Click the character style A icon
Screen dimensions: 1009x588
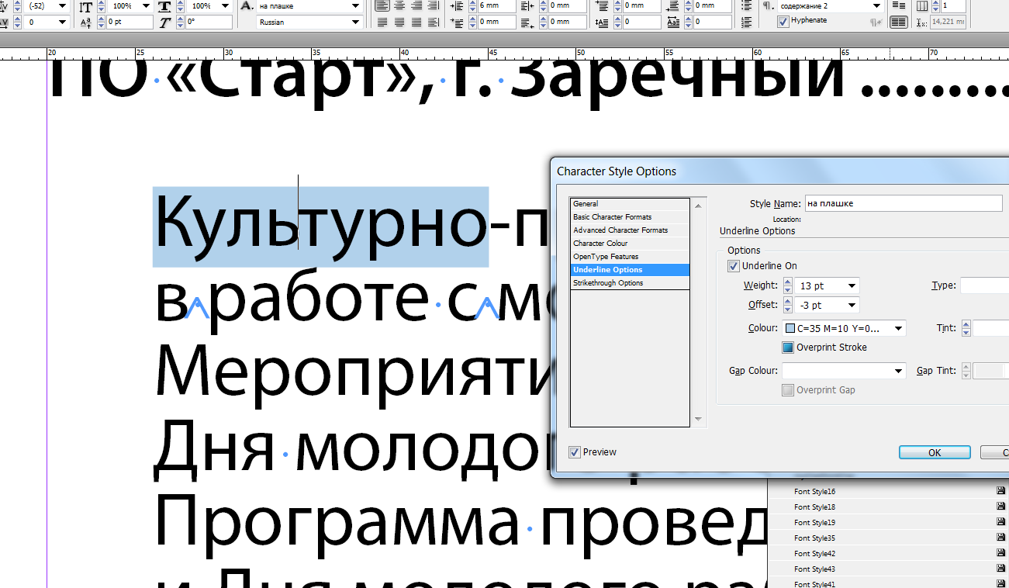(247, 5)
